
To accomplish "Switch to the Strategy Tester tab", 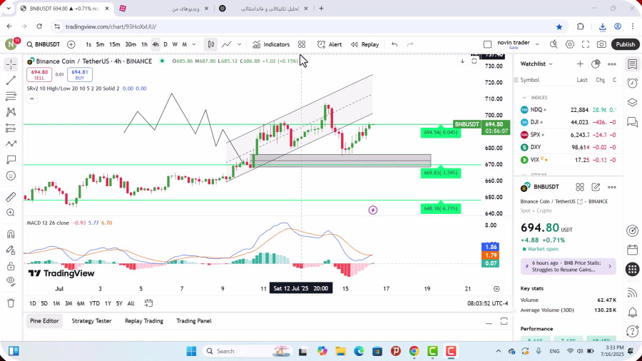I will pos(92,321).
